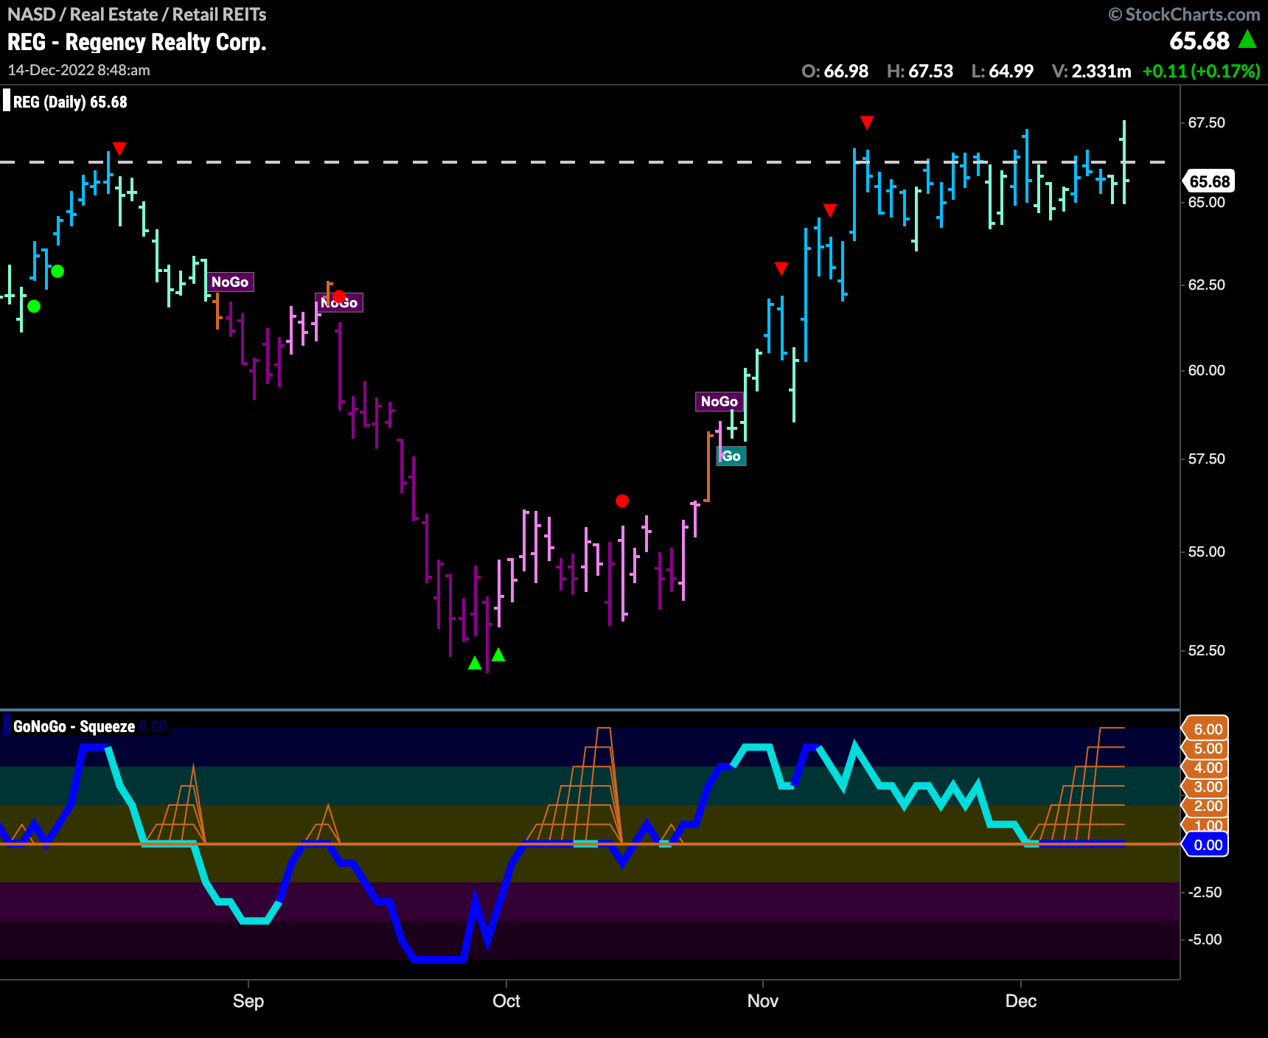Viewport: 1268px width, 1038px height.
Task: Click the red down-triangle above the late-August peak
Action: click(x=119, y=149)
